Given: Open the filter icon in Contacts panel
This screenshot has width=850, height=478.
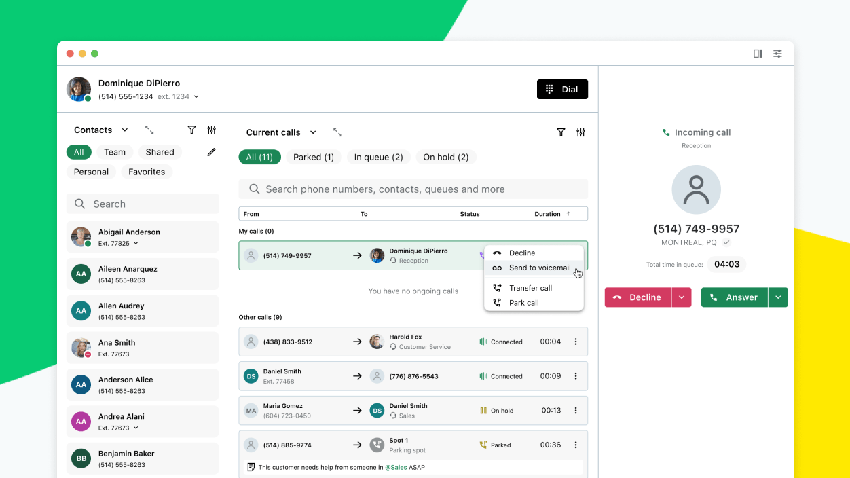Looking at the screenshot, I should pos(192,130).
